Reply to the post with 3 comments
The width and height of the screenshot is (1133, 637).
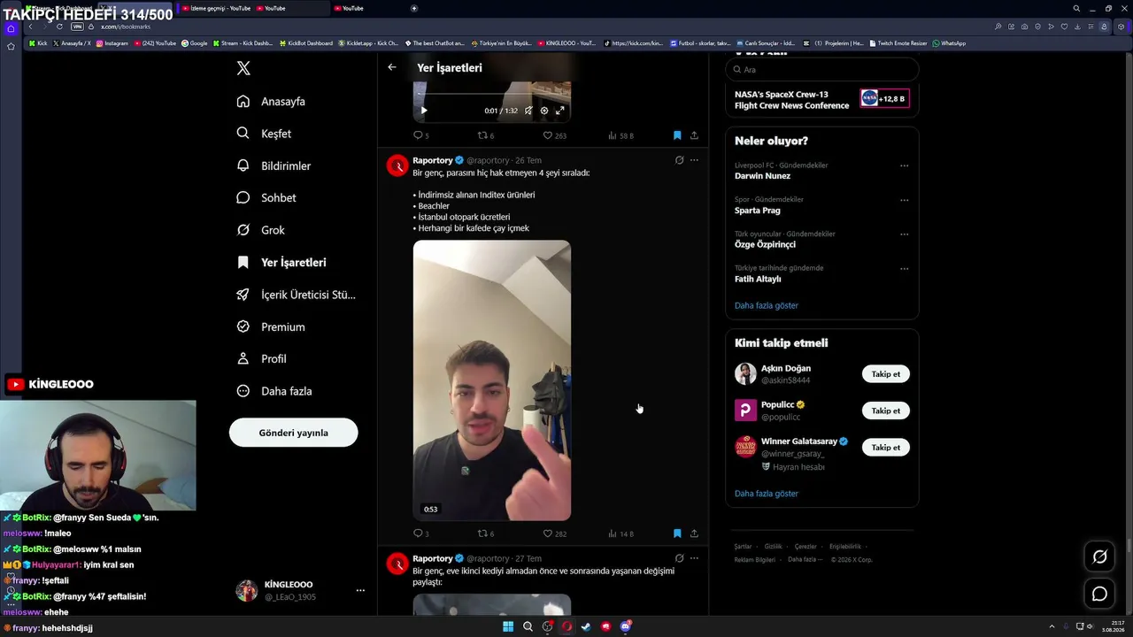(420, 533)
